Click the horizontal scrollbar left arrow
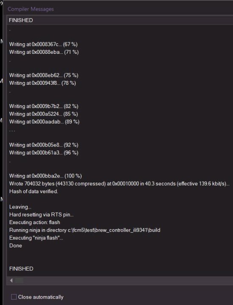This screenshot has width=233, height=305. [x=11, y=280]
